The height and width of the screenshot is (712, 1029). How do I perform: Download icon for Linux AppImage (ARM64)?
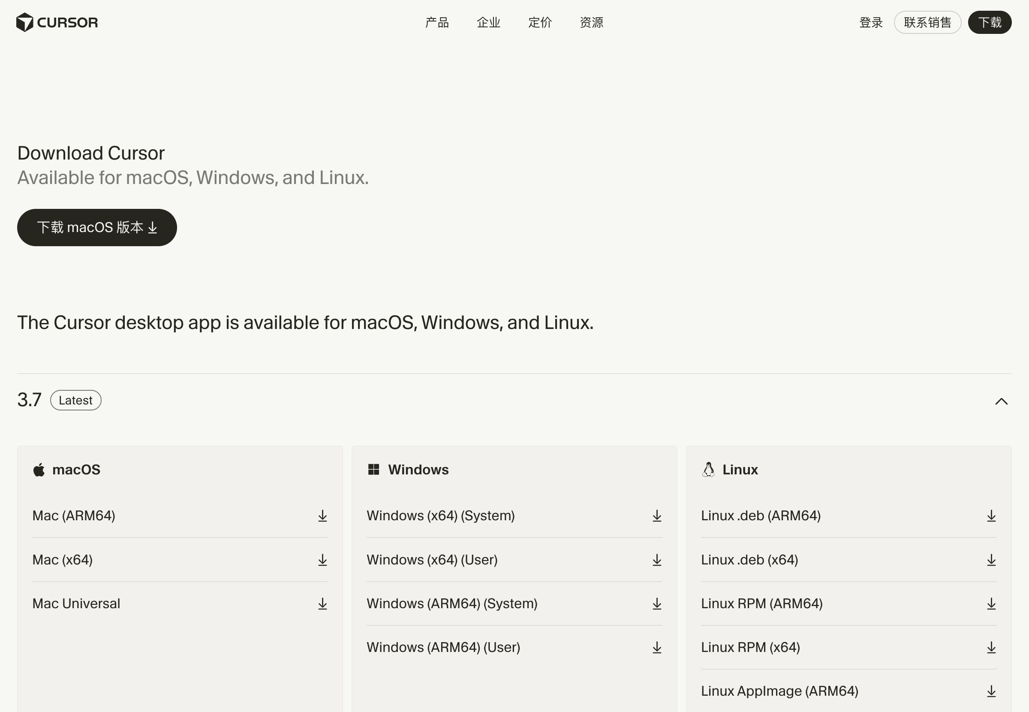pos(991,691)
